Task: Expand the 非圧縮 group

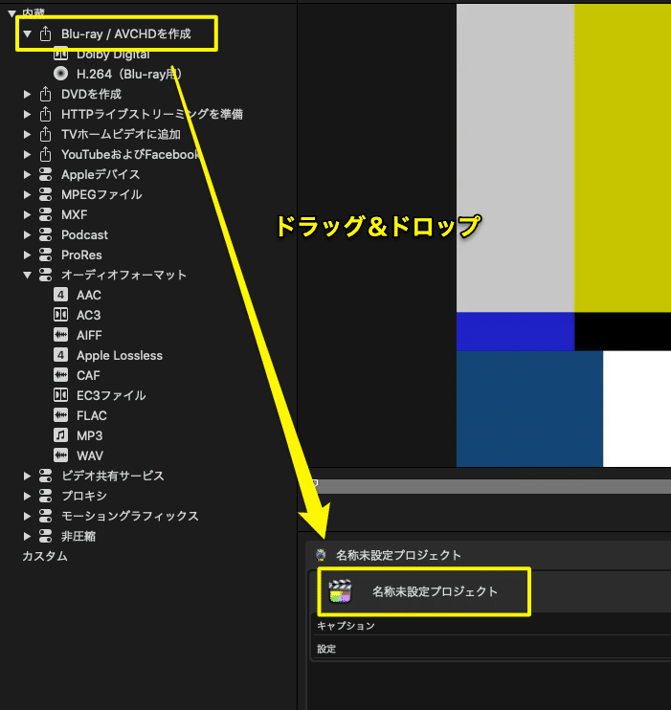Action: (27, 536)
